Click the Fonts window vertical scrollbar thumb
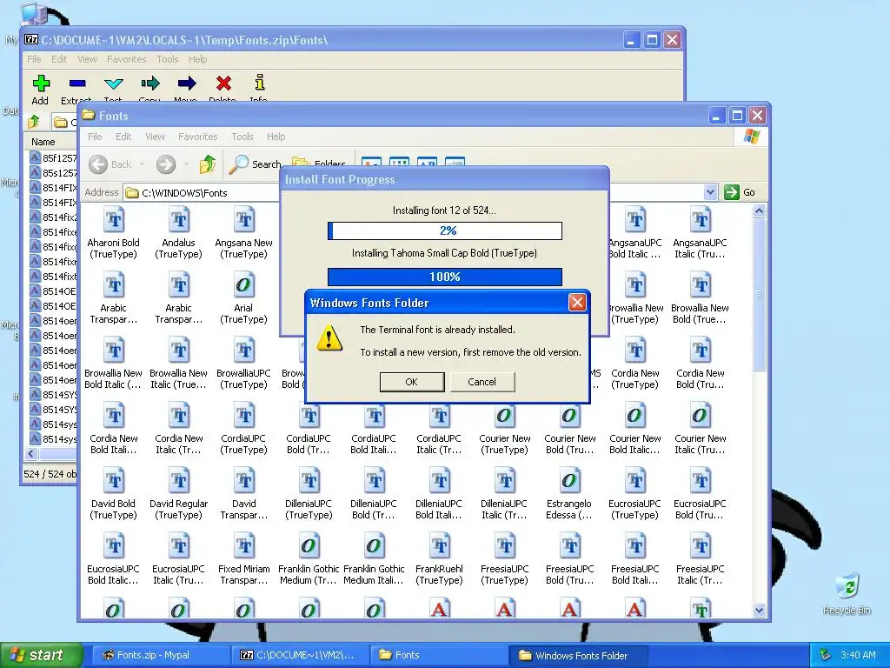The width and height of the screenshot is (890, 668). 760,295
